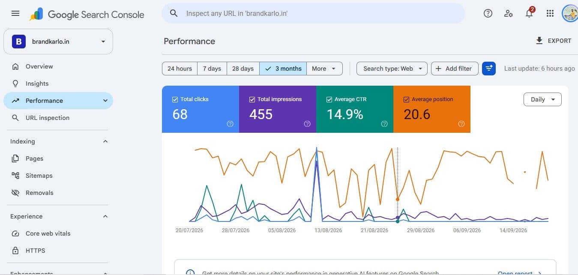Click the blue filter customization icon

(x=489, y=69)
